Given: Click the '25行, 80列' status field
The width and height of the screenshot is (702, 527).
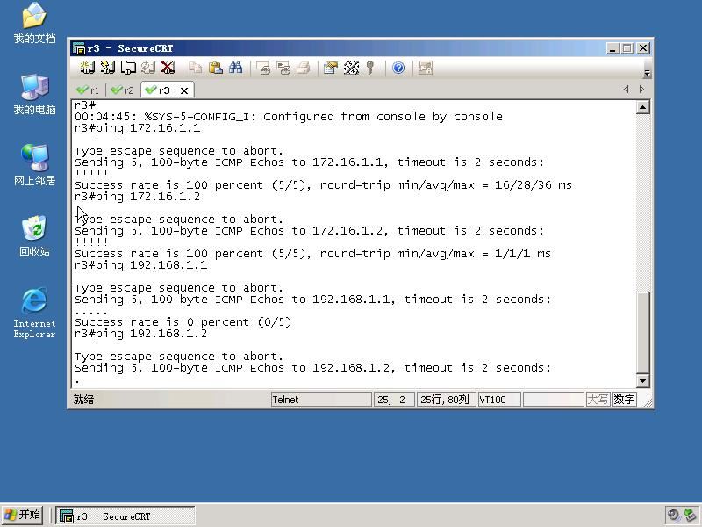Looking at the screenshot, I should 446,400.
